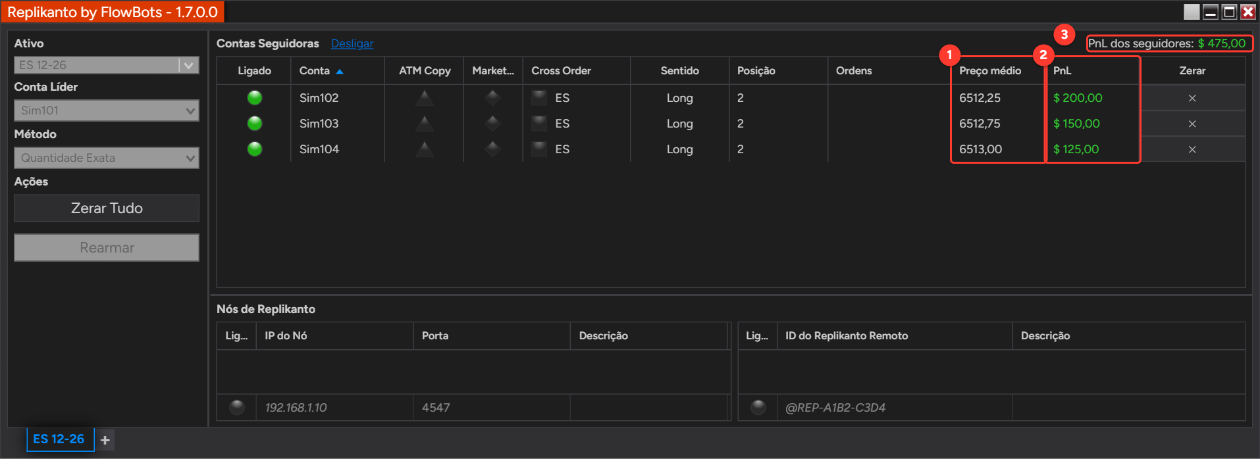Image resolution: width=1260 pixels, height=459 pixels.
Task: Toggle Market diamond icon for Sim104
Action: coord(493,149)
